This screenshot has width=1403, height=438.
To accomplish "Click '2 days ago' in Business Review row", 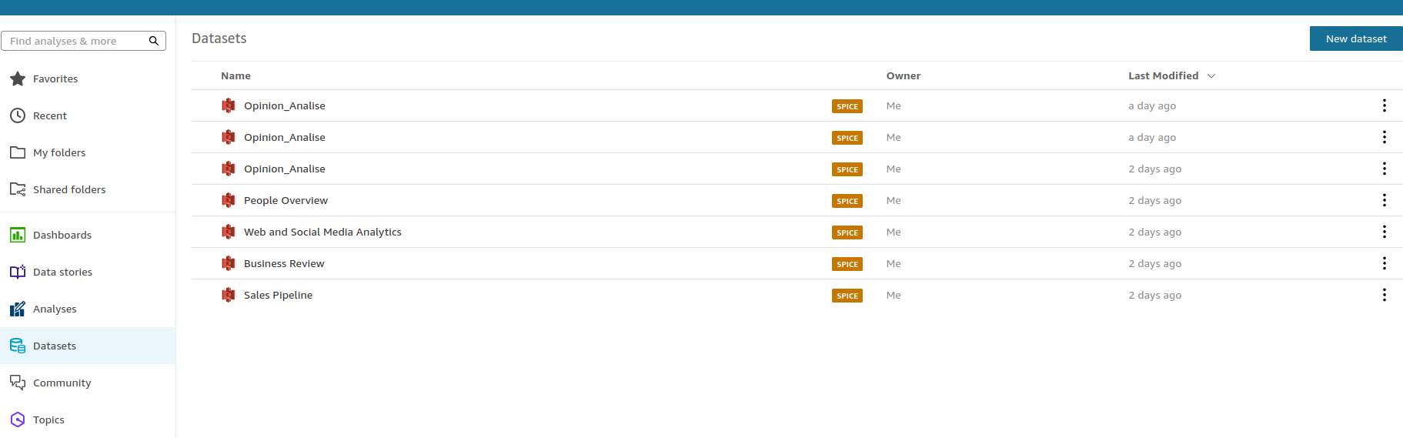I will click(x=1154, y=263).
